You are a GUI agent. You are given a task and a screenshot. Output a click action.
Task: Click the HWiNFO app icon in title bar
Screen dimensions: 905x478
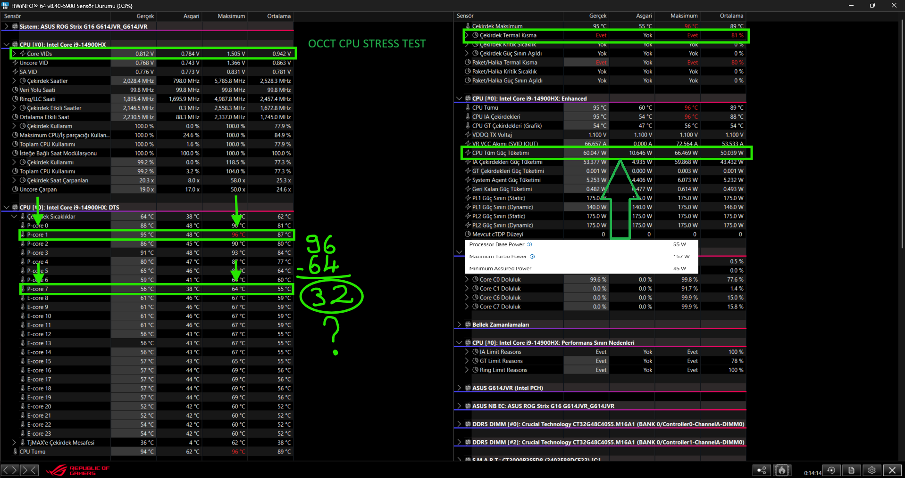[5, 6]
